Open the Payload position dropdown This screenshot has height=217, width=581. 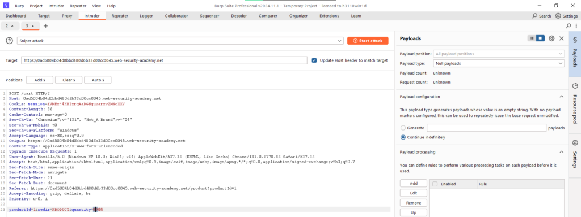pos(499,54)
